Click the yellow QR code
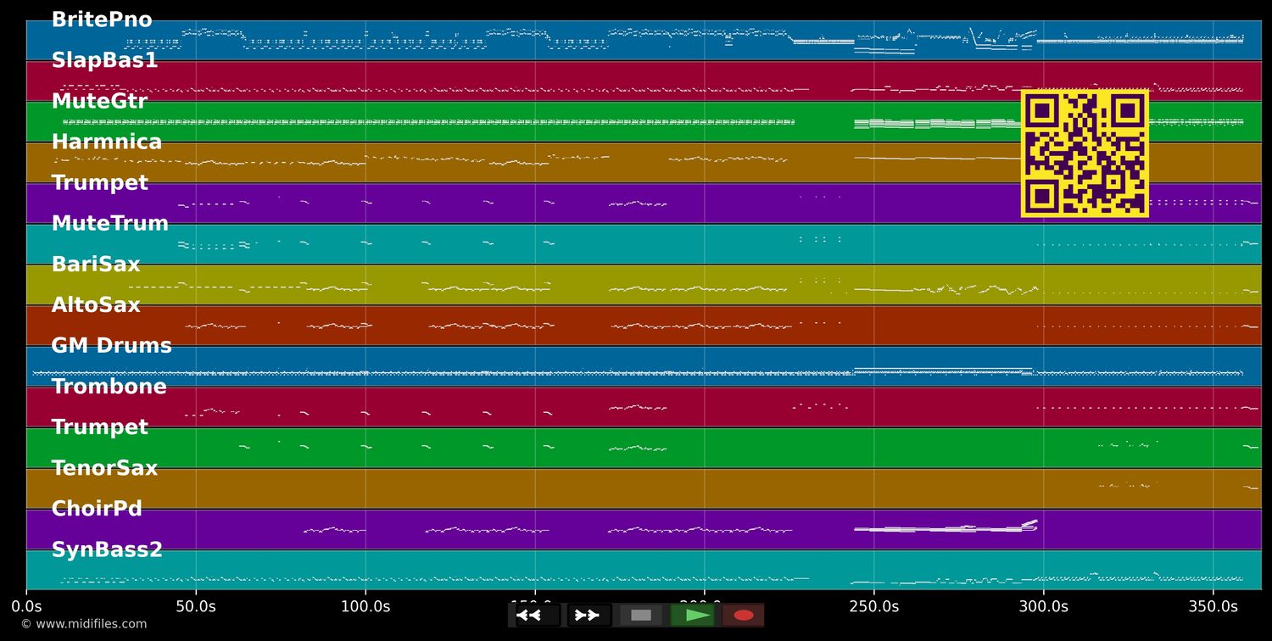Viewport: 1272px width, 641px height. pyautogui.click(x=1085, y=153)
